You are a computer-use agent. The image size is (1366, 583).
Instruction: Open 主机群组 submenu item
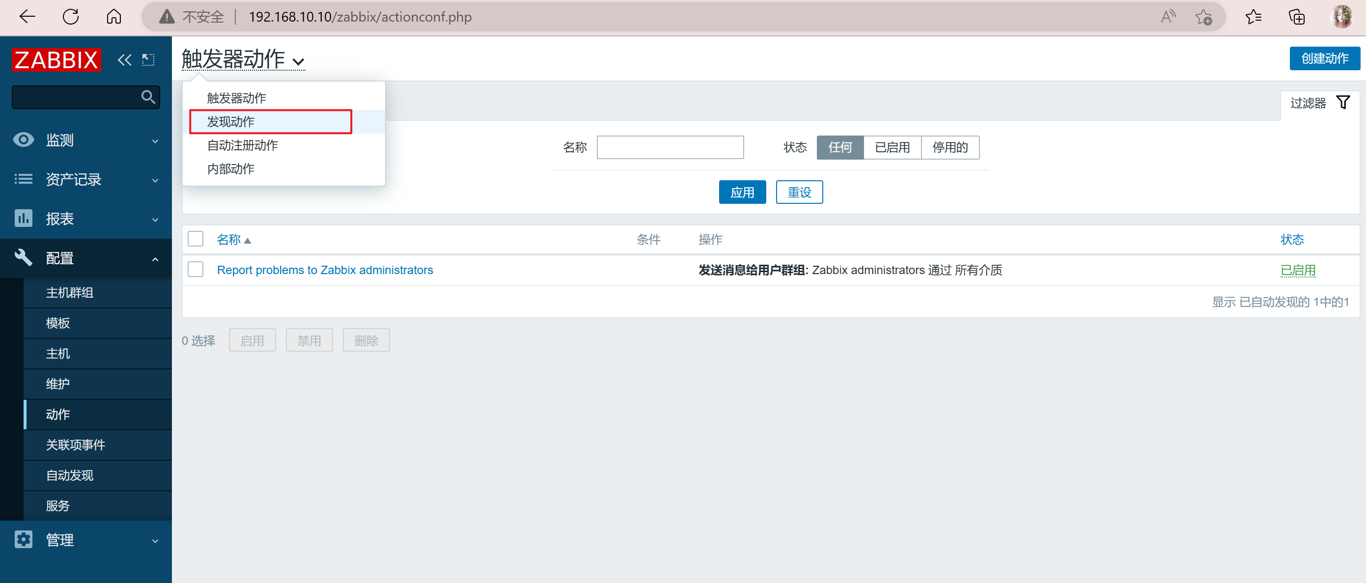click(x=98, y=293)
